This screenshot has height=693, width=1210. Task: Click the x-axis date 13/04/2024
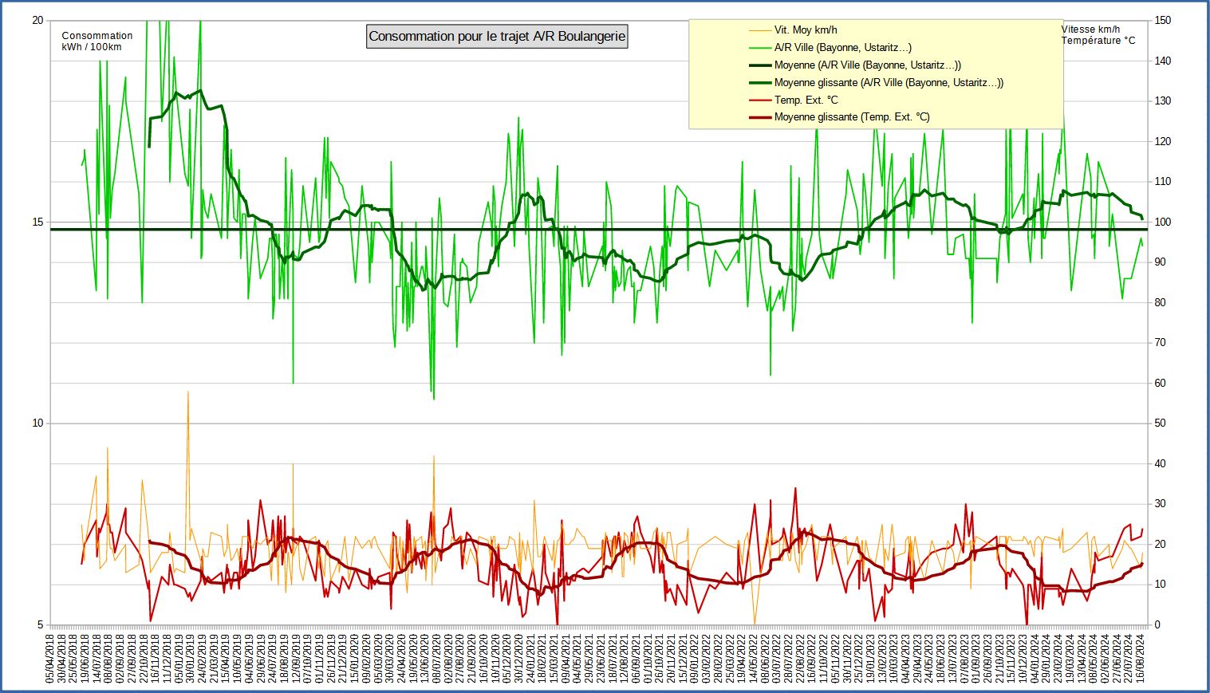tap(1083, 659)
